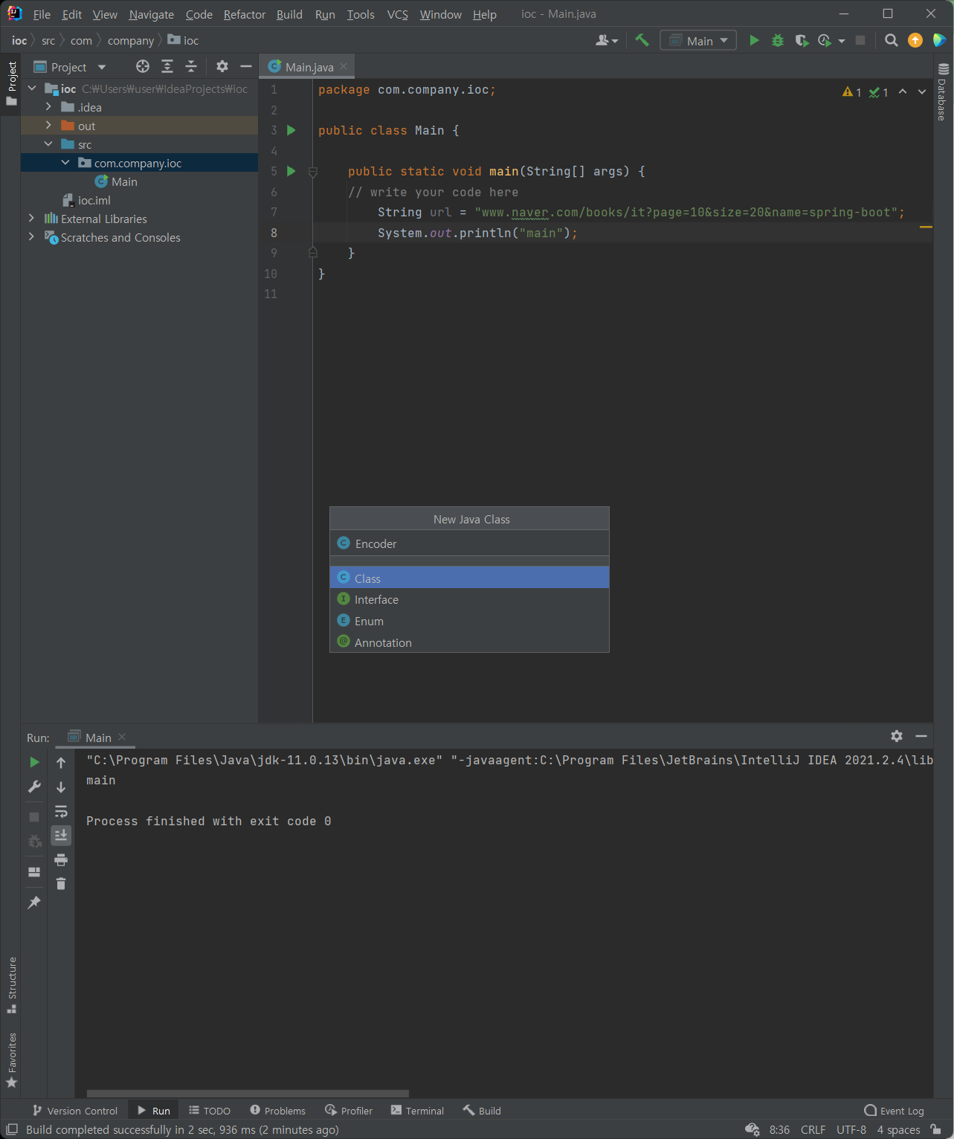Click the Encoder name input field
Viewport: 954px width, 1139px height.
click(469, 543)
